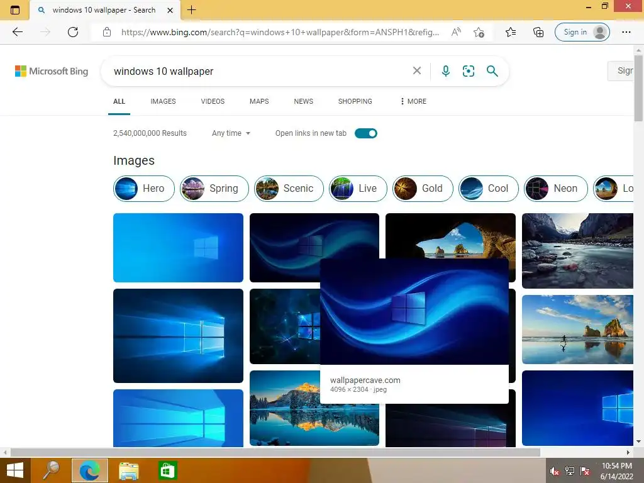The width and height of the screenshot is (644, 483).
Task: Click the Bing page Sign in button
Action: tap(621, 70)
